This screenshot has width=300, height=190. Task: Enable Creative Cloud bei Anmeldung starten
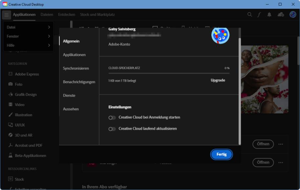pos(112,118)
